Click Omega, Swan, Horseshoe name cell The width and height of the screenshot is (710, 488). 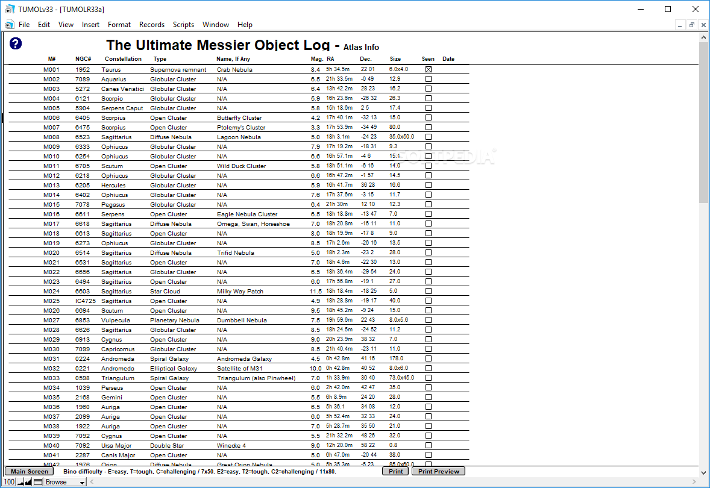pyautogui.click(x=253, y=224)
